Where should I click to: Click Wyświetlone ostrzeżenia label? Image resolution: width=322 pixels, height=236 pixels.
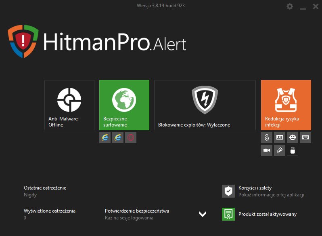pos(50,211)
